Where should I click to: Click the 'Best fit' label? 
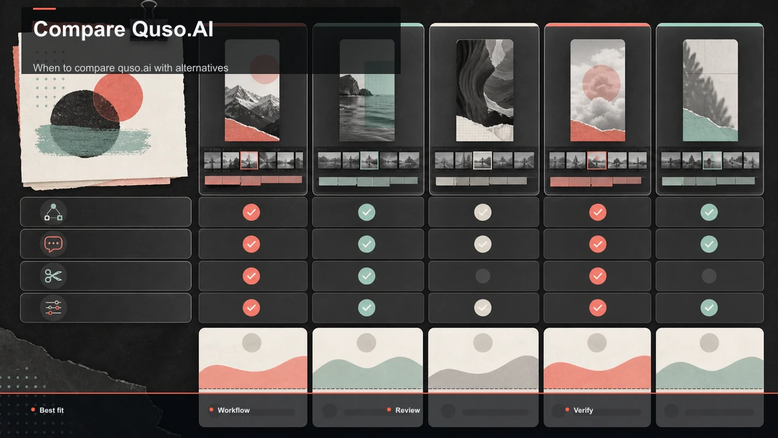(52, 410)
